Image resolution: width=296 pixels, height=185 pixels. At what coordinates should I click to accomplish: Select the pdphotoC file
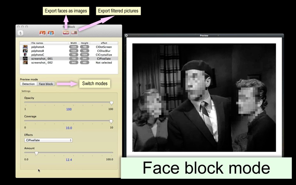pyautogui.click(x=69, y=55)
